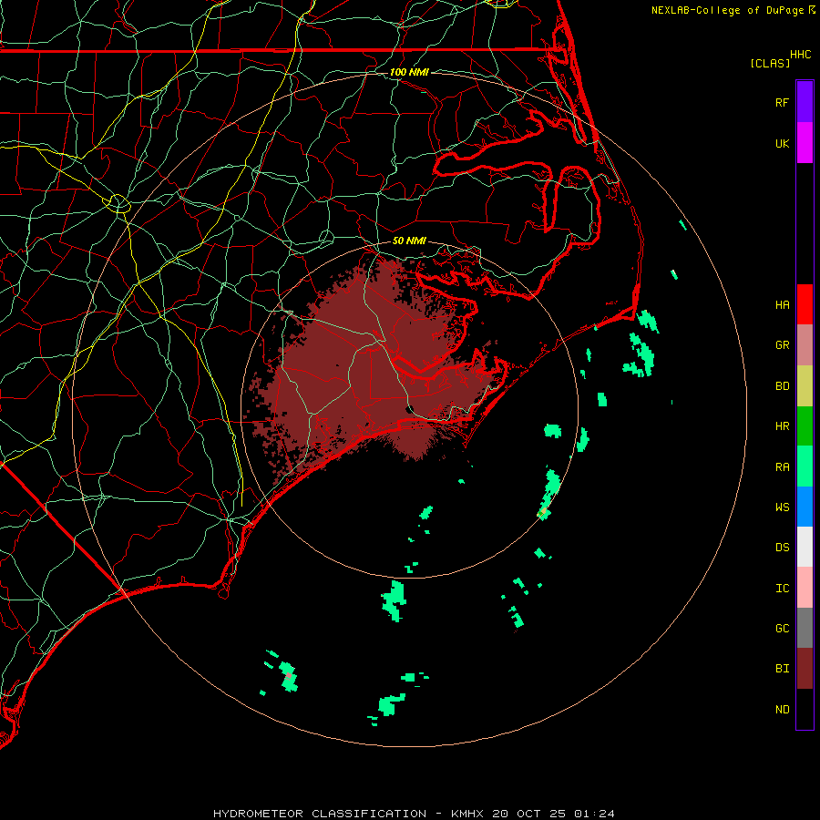Viewport: 820px width, 820px height.
Task: Click the IC legend label
Action: pos(782,588)
